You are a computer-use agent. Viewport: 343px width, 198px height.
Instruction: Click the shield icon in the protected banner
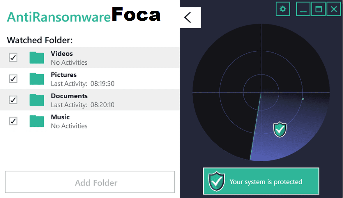(217, 181)
